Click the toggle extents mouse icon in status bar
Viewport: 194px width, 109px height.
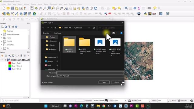point(106,101)
